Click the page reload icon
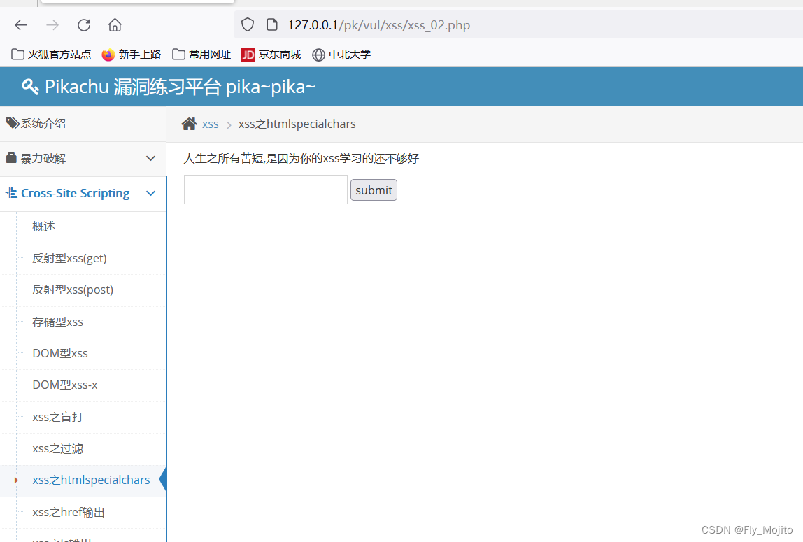The image size is (803, 542). [x=83, y=24]
